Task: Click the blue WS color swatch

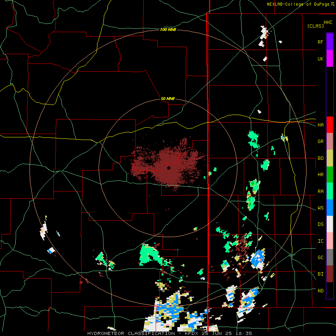Action: coord(330,208)
